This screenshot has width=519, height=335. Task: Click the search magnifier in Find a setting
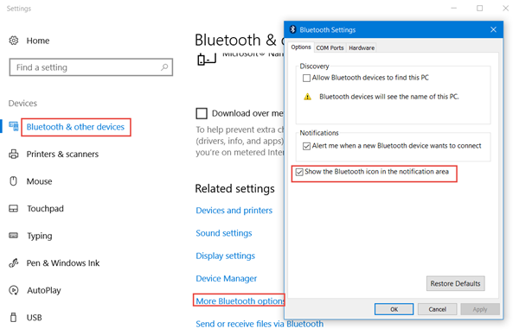(164, 67)
